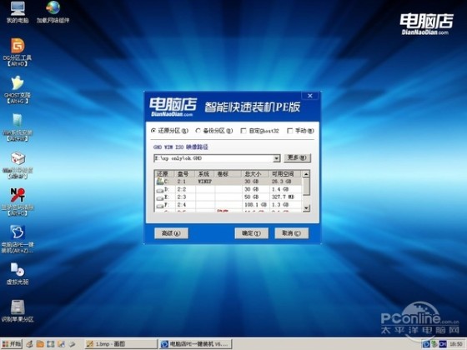467x350 pixels.
Task: Click first quick launch icon beside 开始
Action: coord(29,344)
